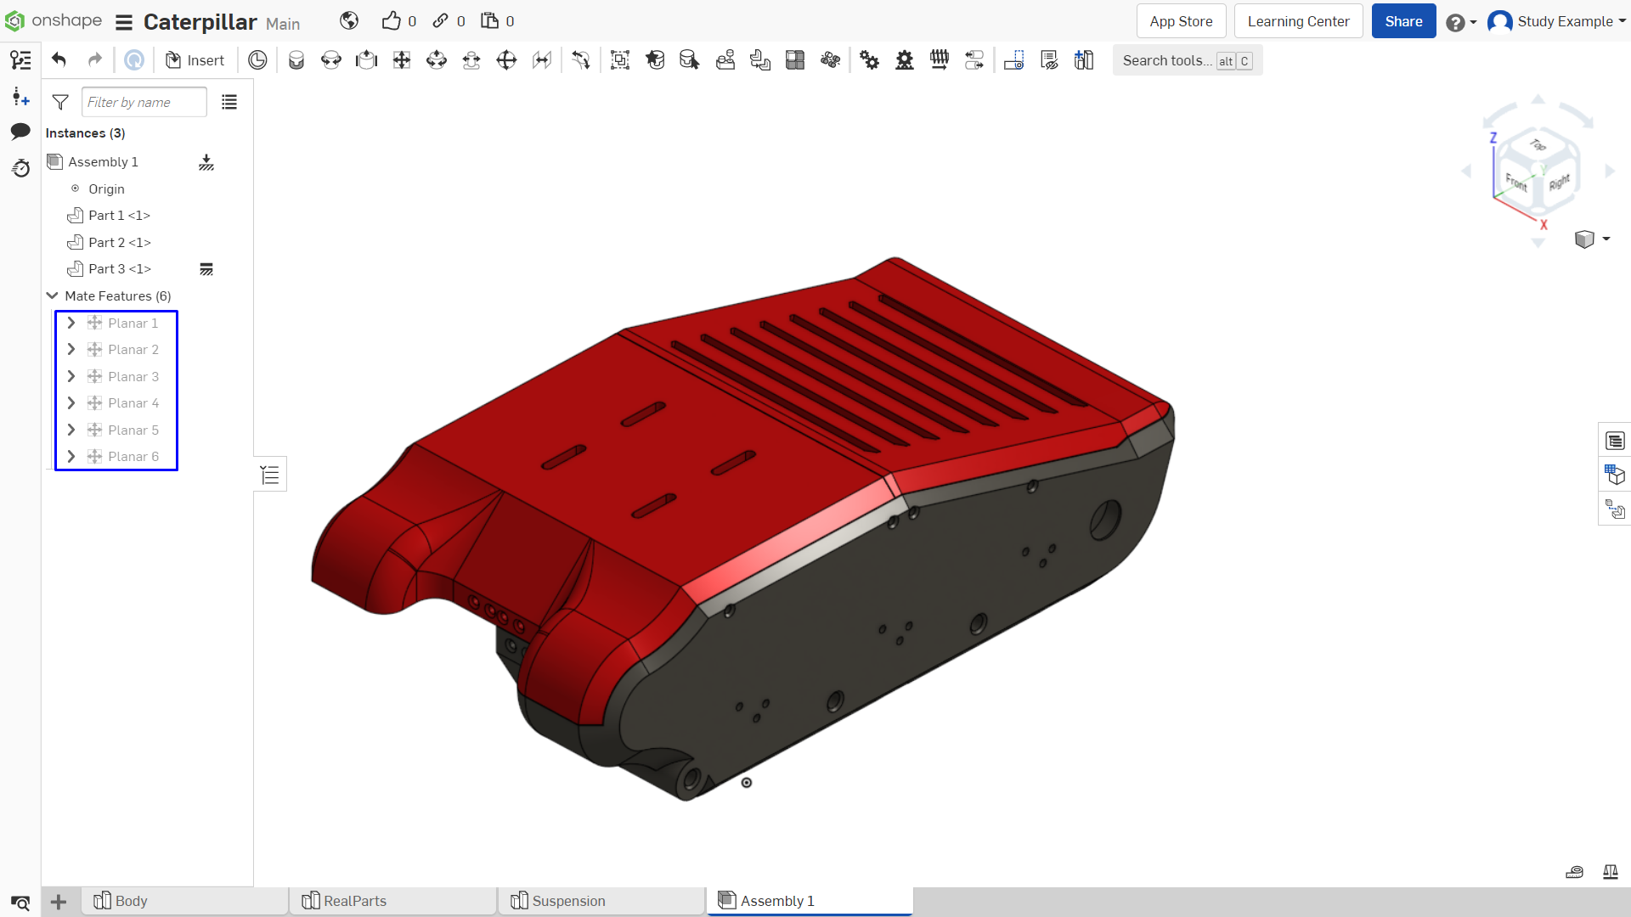
Task: Expand the Planar 4 mate
Action: click(x=71, y=403)
